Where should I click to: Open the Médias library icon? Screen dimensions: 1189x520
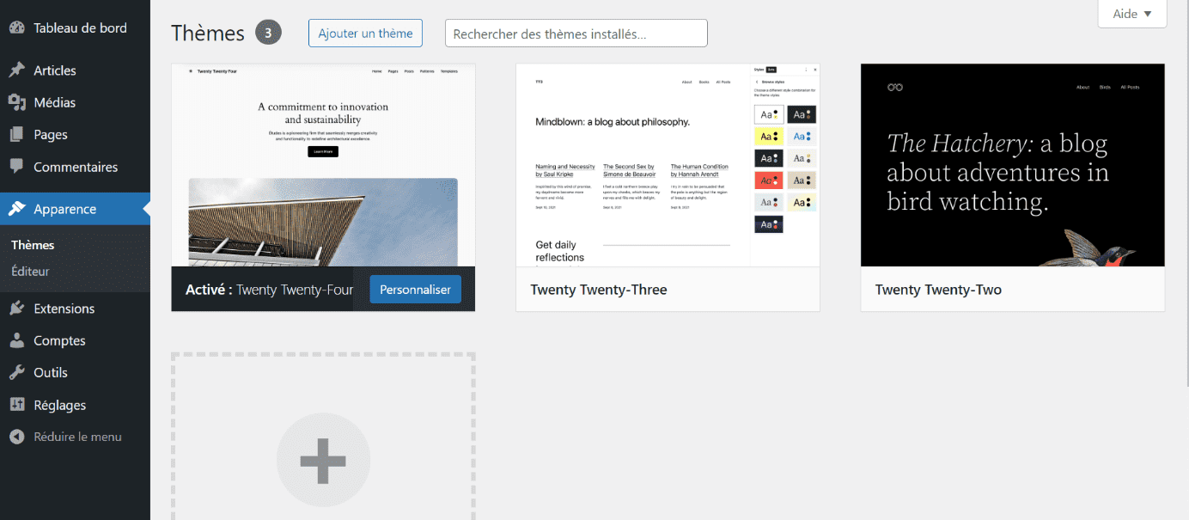(16, 102)
